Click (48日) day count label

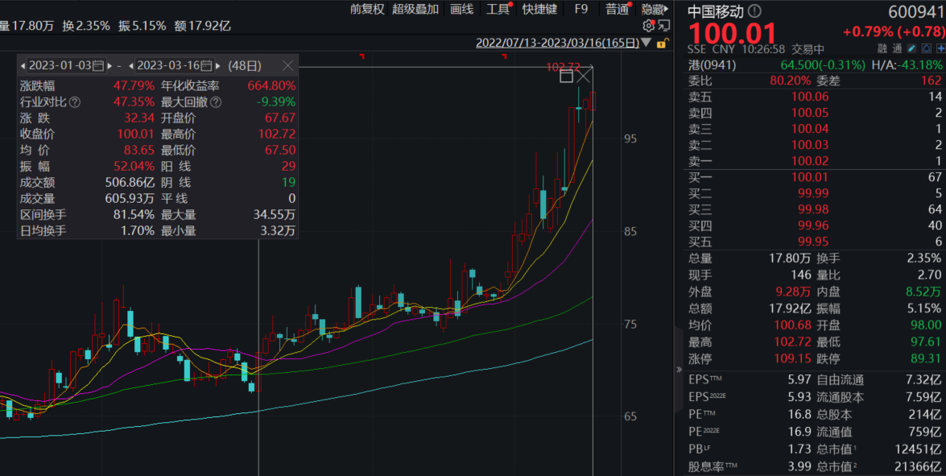(x=245, y=65)
